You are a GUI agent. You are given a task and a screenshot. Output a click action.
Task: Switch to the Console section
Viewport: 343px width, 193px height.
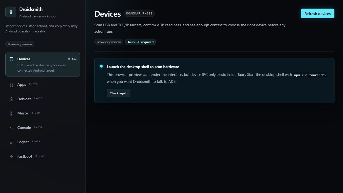(x=43, y=128)
